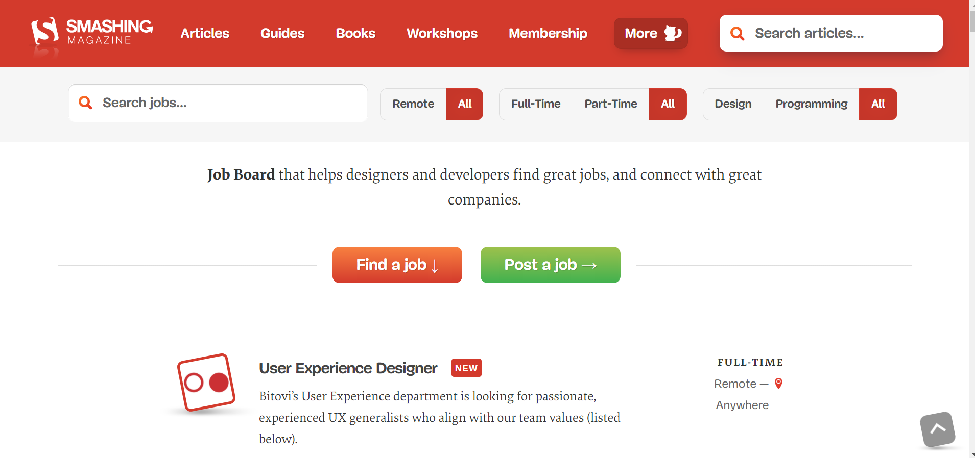The height and width of the screenshot is (458, 975).
Task: Click the Find a job button
Action: click(397, 265)
